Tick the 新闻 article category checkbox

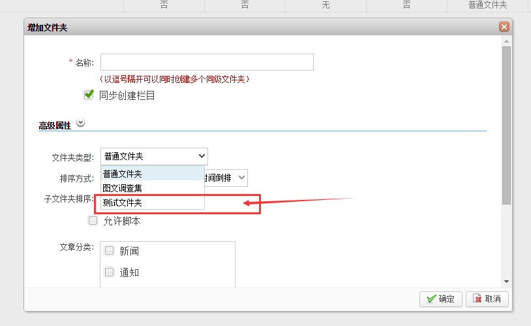coord(109,251)
